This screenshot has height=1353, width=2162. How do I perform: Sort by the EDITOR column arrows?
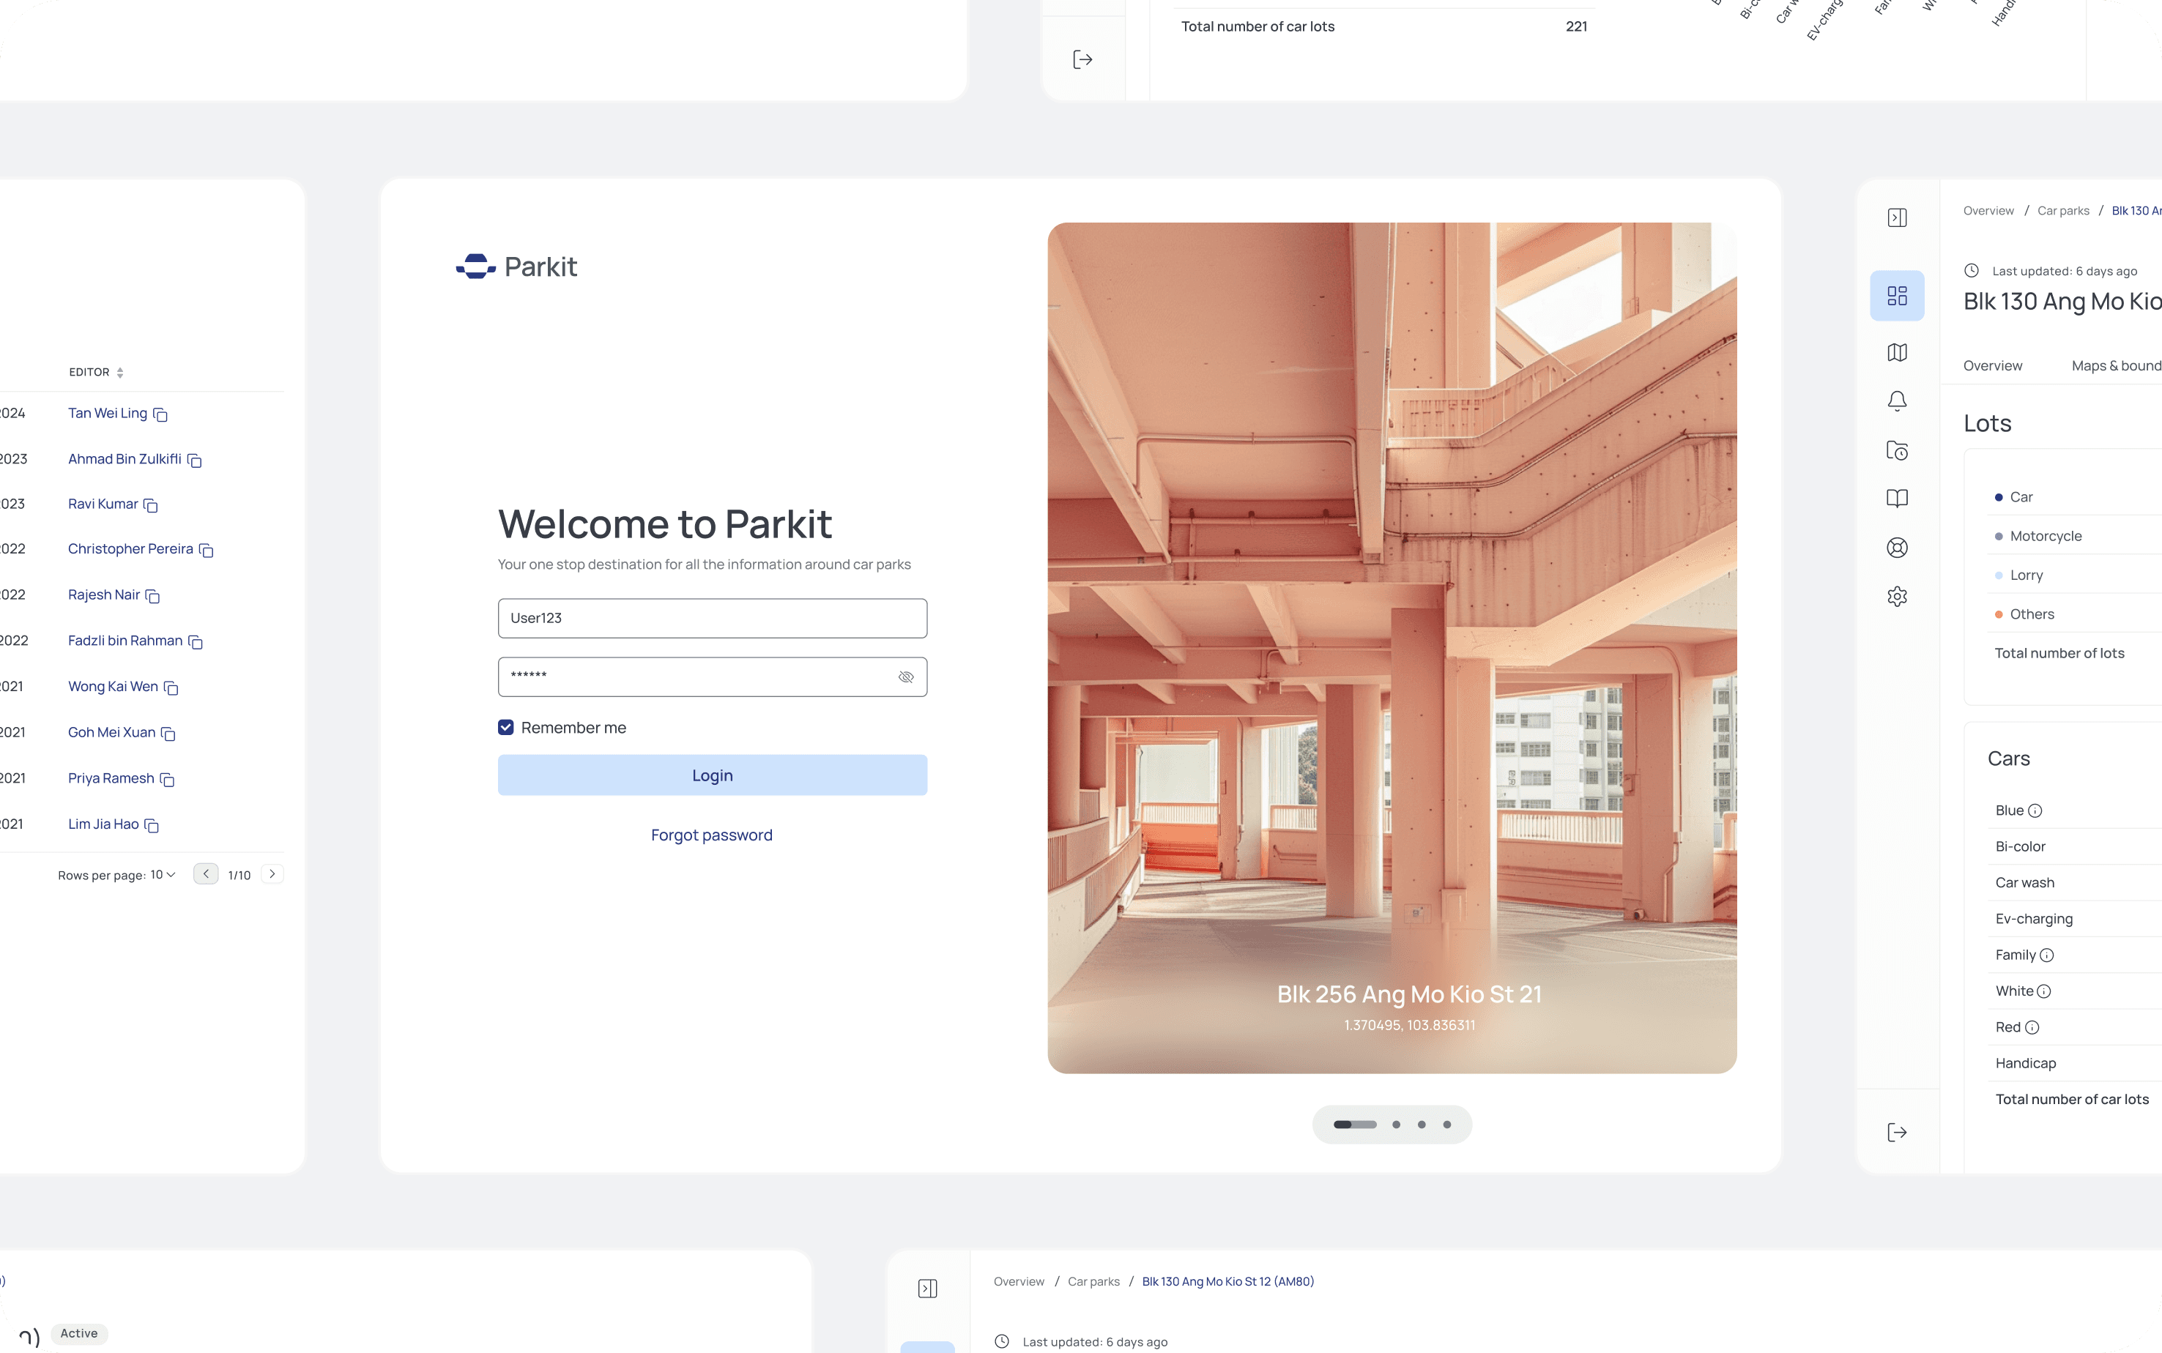120,372
